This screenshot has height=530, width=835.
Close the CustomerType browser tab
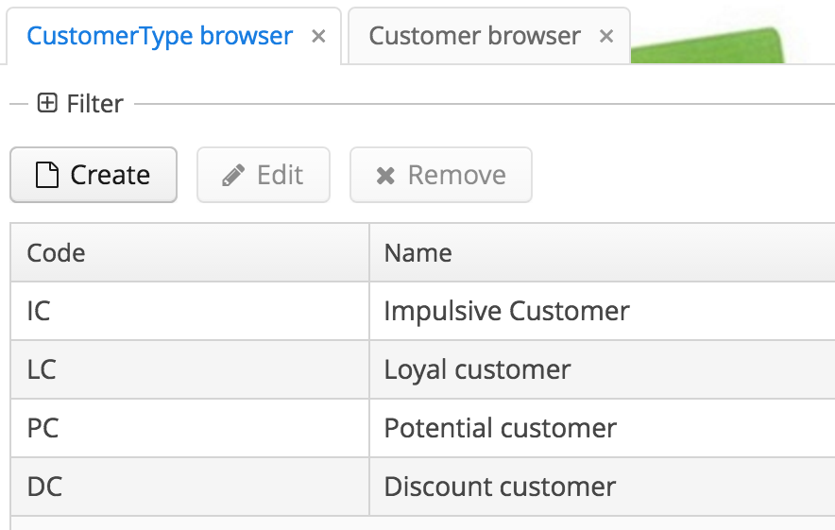318,36
